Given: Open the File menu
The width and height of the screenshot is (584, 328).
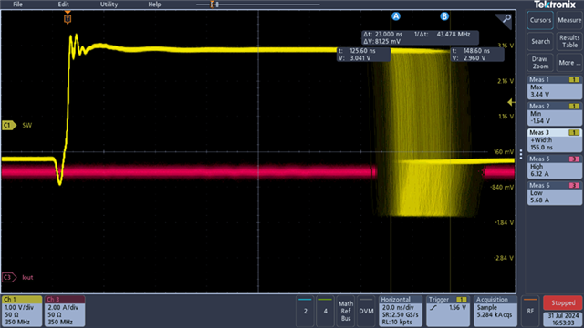Looking at the screenshot, I should (x=18, y=5).
